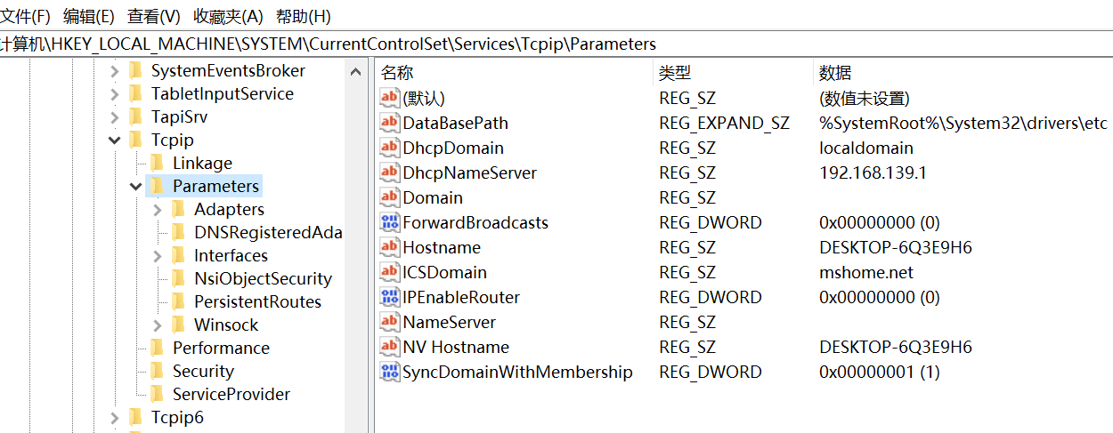Collapse the Tcpip key
1113x433 pixels.
[x=115, y=140]
